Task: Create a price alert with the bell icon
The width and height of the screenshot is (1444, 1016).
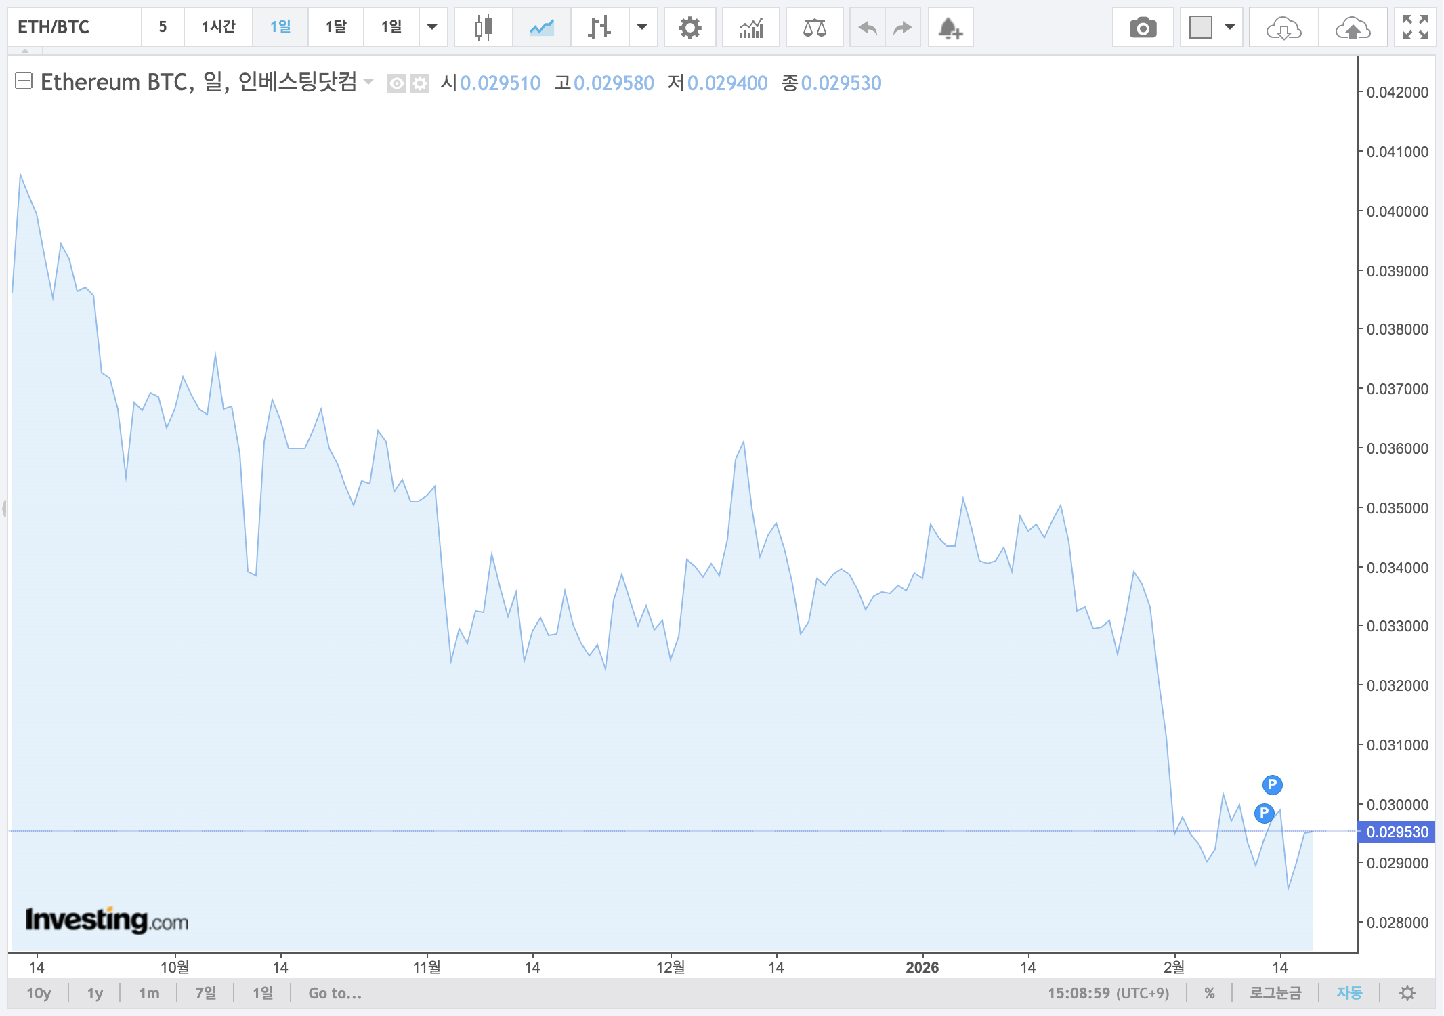Action: pyautogui.click(x=950, y=27)
